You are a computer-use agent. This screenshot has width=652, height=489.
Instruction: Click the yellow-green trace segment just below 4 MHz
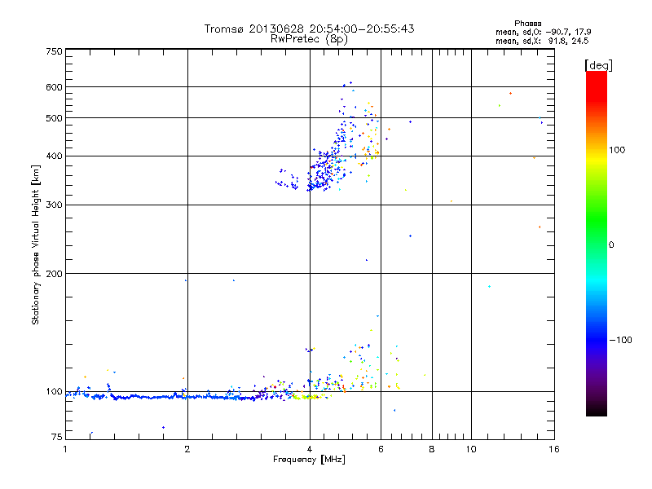pos(307,397)
